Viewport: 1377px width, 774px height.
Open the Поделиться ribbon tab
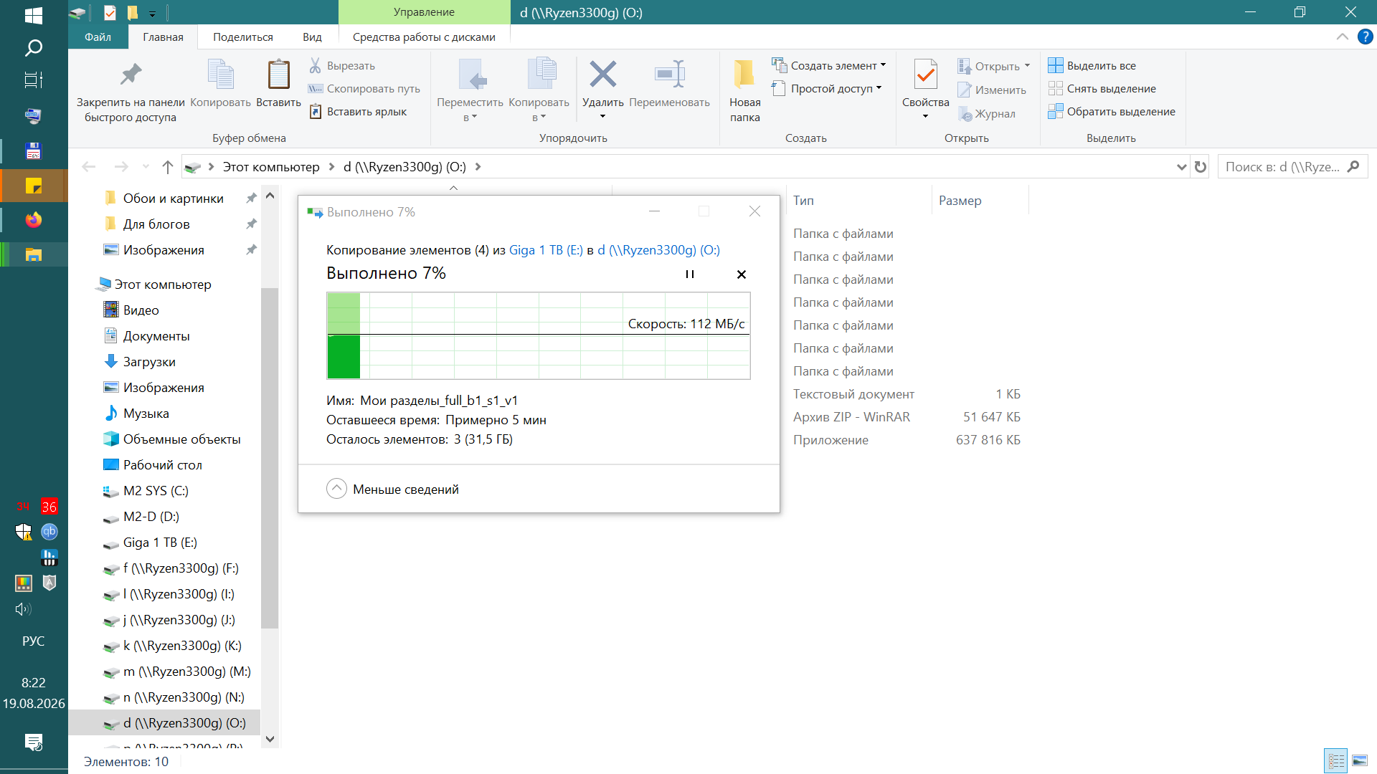coord(243,37)
